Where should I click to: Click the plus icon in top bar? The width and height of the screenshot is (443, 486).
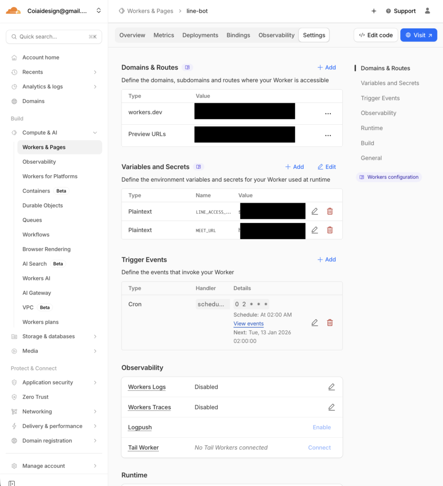[374, 11]
